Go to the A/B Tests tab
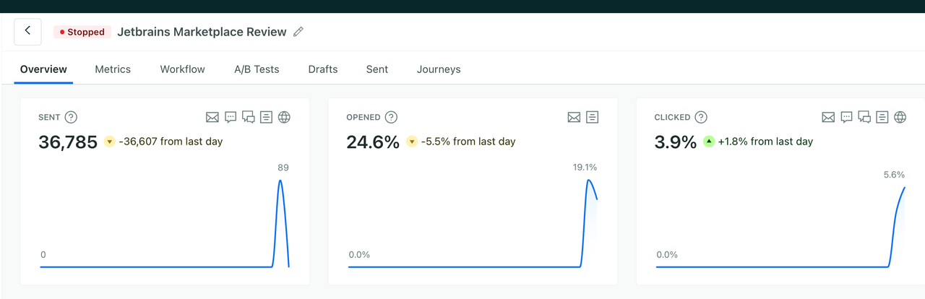Viewport: 925px width, 299px height. pos(257,69)
